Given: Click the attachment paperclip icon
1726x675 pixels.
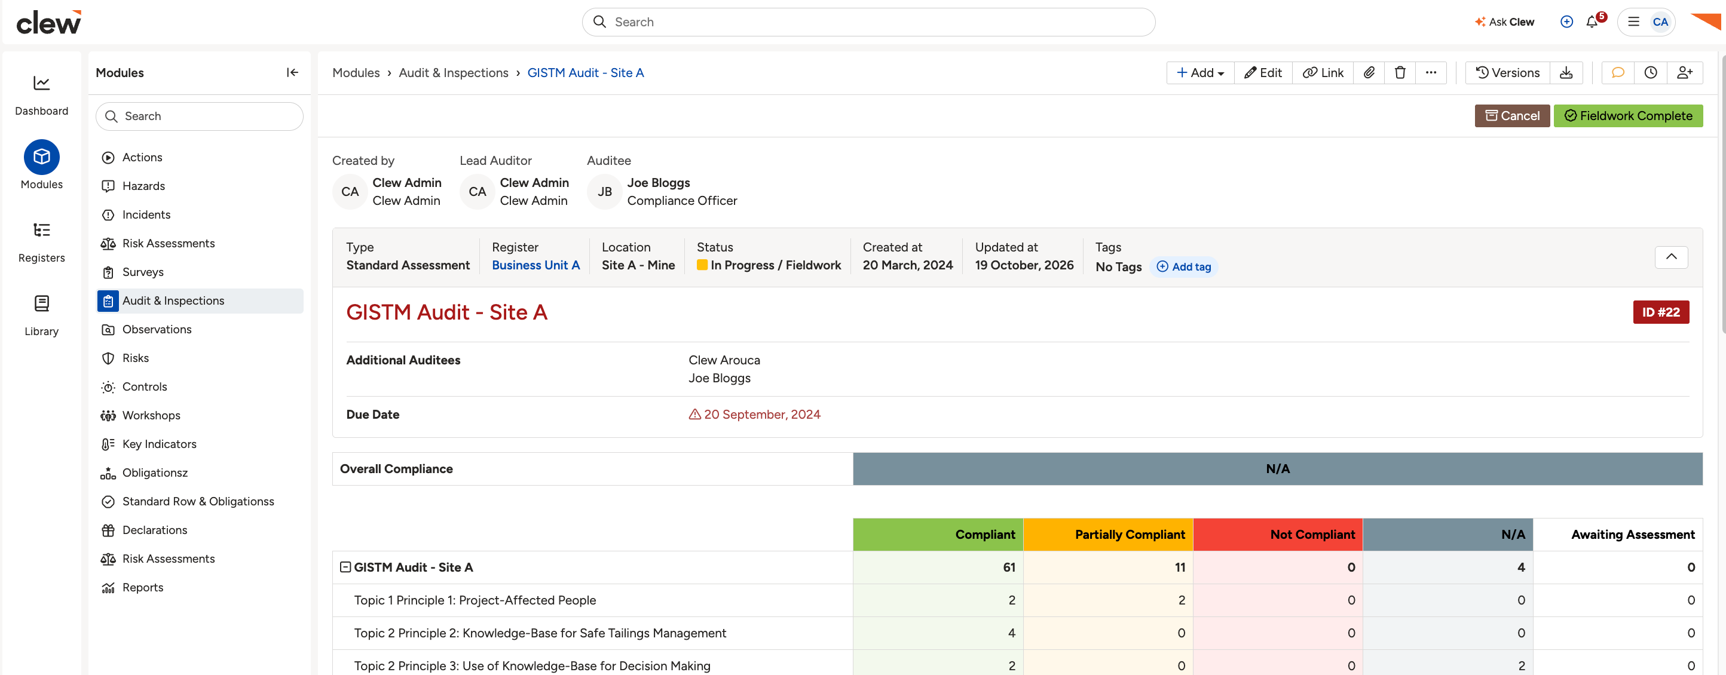Looking at the screenshot, I should (x=1369, y=72).
